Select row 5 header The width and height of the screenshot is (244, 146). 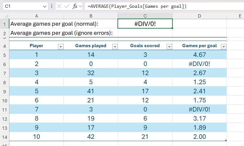tap(5, 55)
